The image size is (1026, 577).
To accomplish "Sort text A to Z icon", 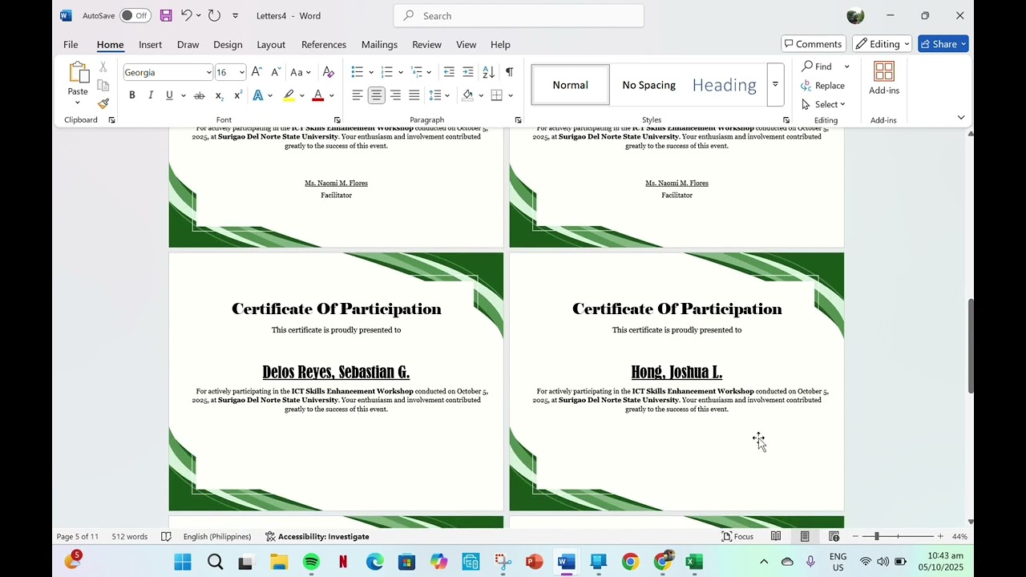I will [488, 72].
